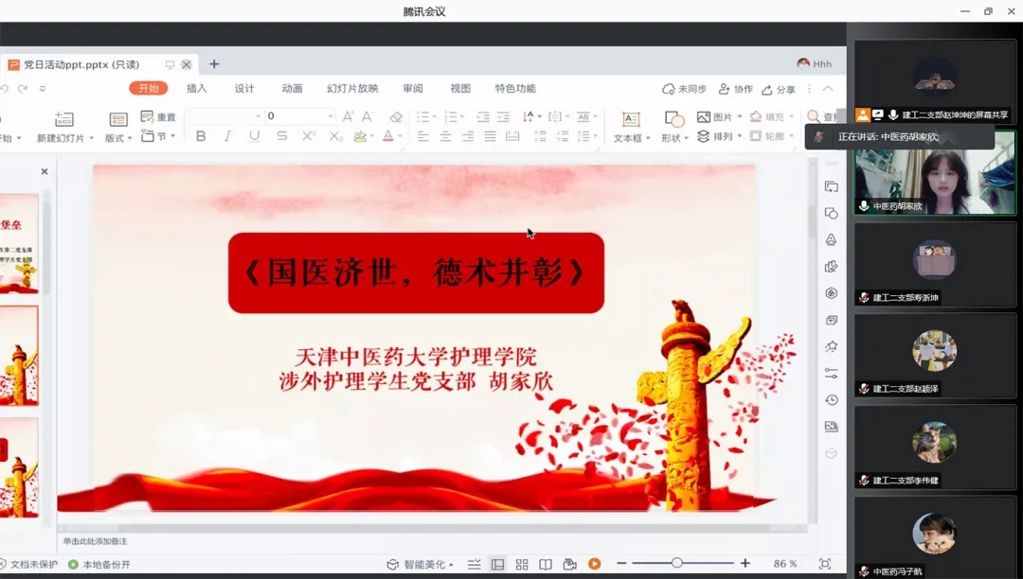Center align text in the ribbon
The image size is (1023, 579).
tap(445, 136)
